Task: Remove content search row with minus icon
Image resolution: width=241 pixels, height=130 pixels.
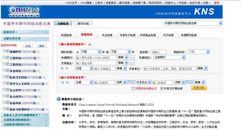Action: 67,82
